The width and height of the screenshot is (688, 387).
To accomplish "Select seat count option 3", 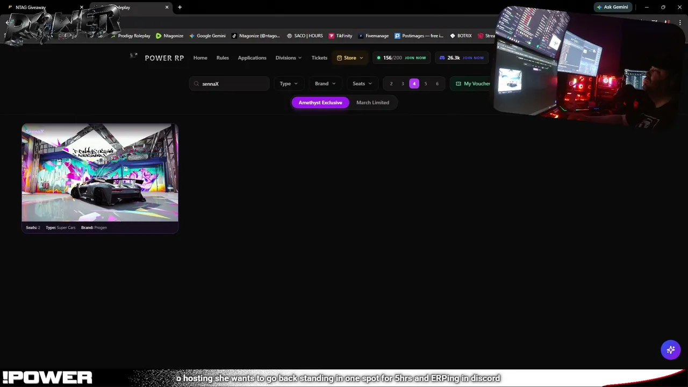I will tap(403, 84).
